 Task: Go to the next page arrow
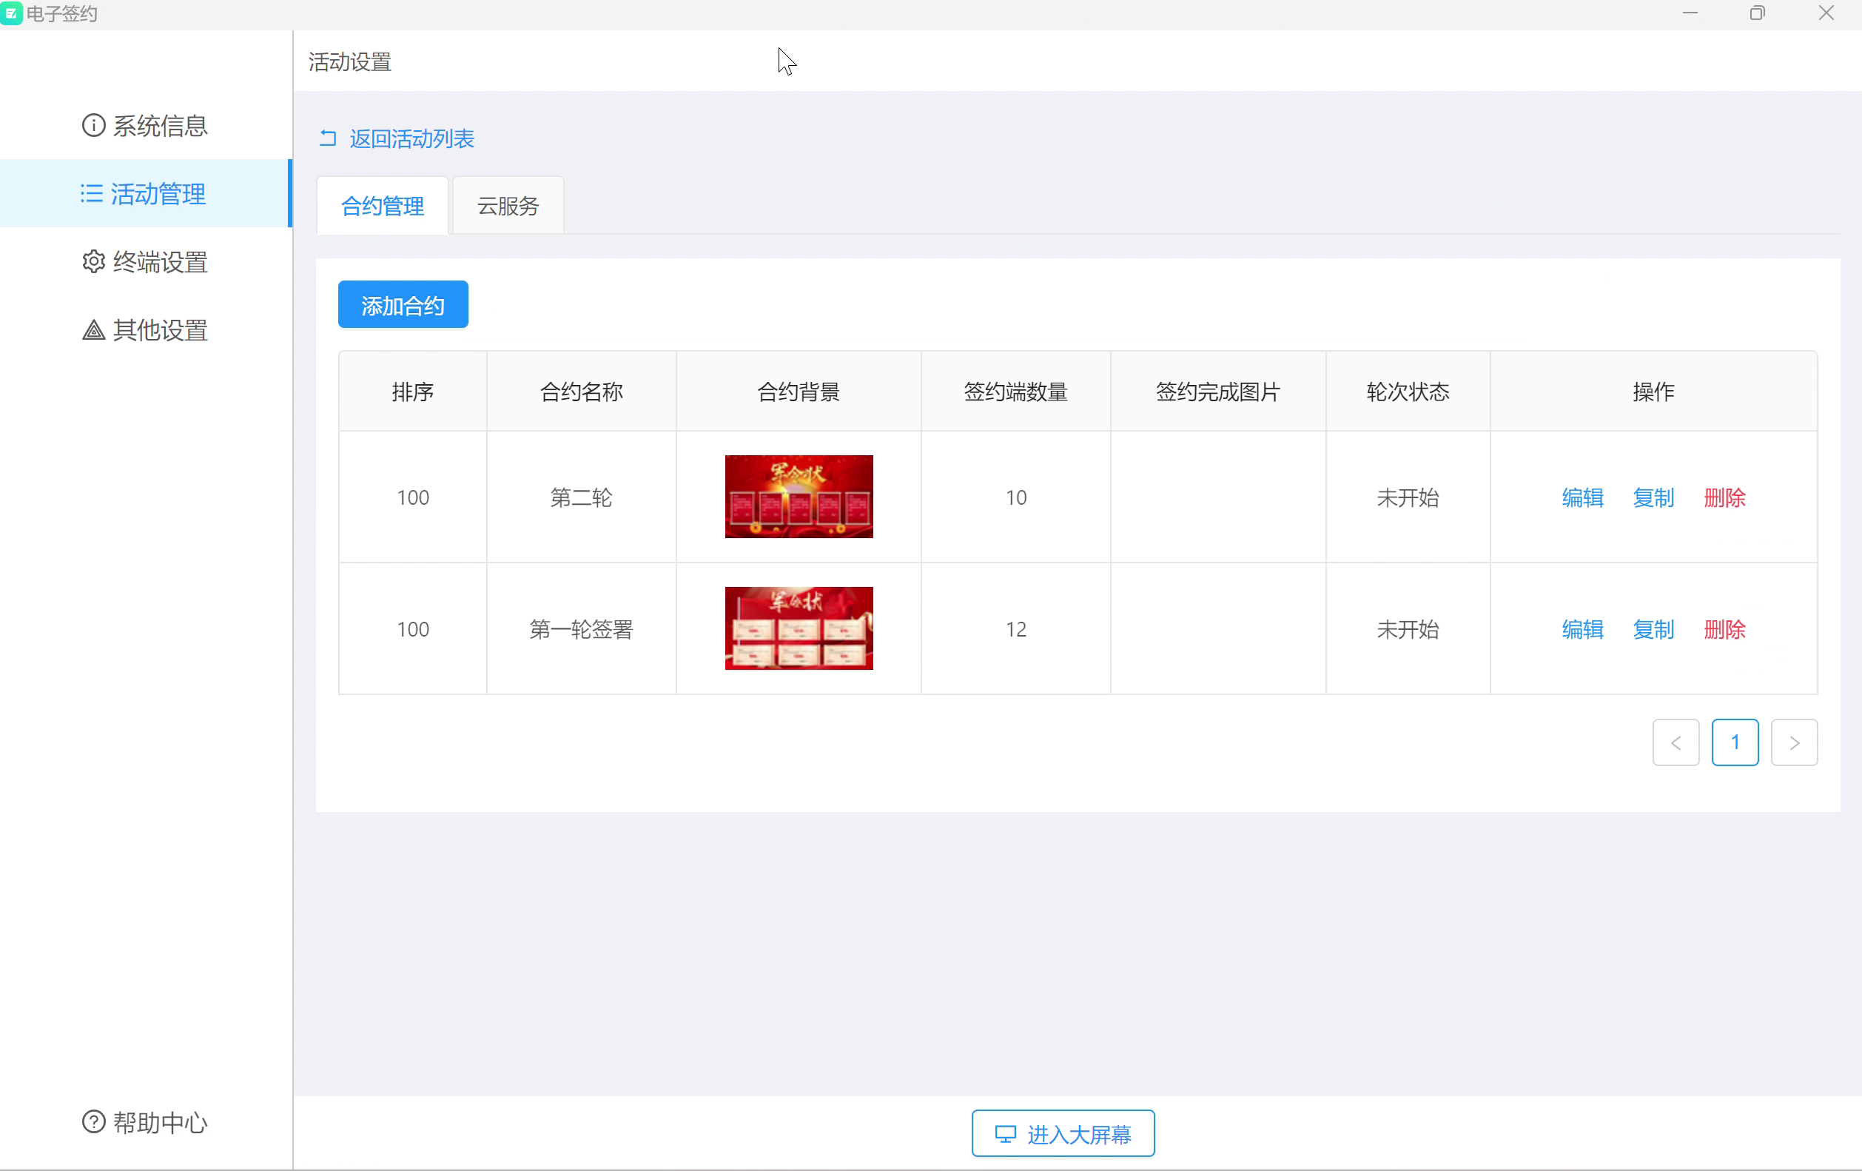(1794, 742)
